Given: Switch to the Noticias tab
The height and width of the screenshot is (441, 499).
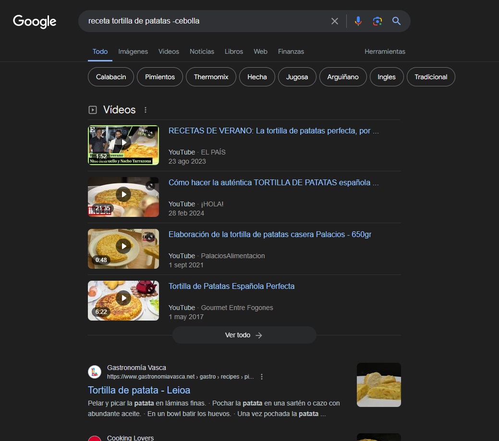Looking at the screenshot, I should click(x=202, y=51).
